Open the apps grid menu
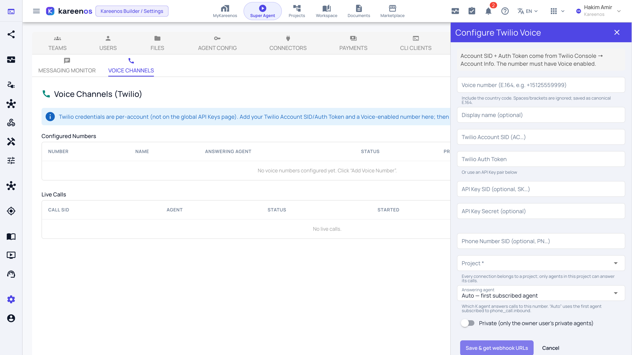 557,11
